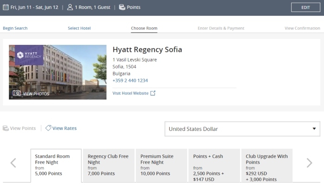Show more room options with right chevron
Image resolution: width=324 pixels, height=185 pixels.
[x=309, y=163]
